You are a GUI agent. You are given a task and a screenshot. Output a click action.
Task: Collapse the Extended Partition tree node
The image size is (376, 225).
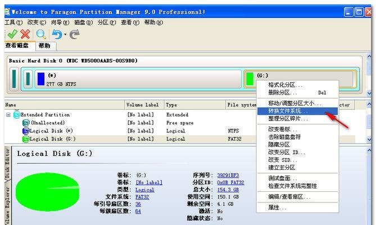(x=8, y=115)
